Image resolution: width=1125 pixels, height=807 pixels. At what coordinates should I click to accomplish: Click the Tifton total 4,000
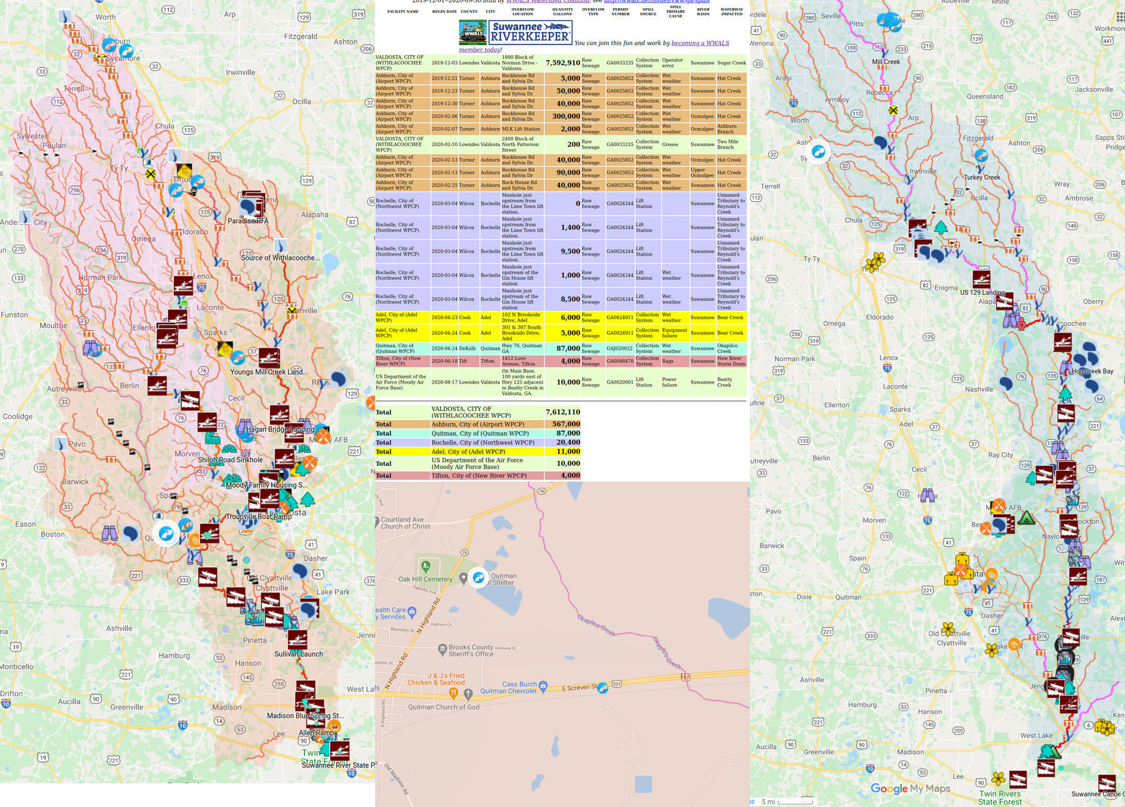click(562, 475)
